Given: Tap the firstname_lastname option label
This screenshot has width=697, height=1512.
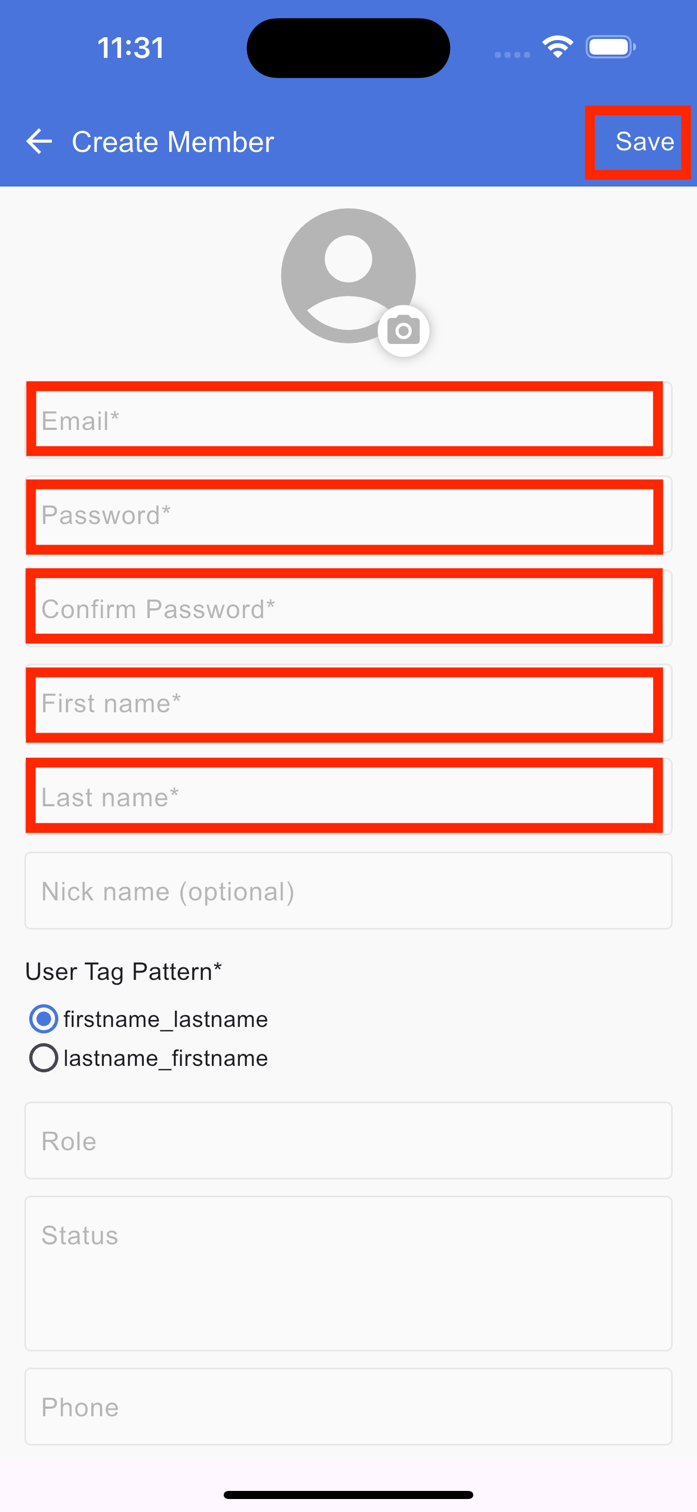Looking at the screenshot, I should [165, 1019].
